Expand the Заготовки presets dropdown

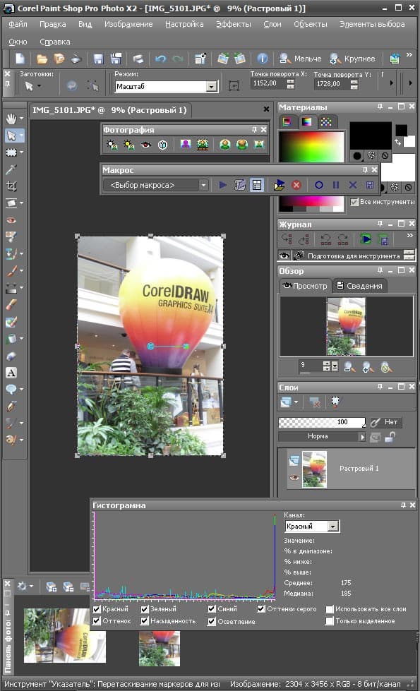pyautogui.click(x=40, y=86)
